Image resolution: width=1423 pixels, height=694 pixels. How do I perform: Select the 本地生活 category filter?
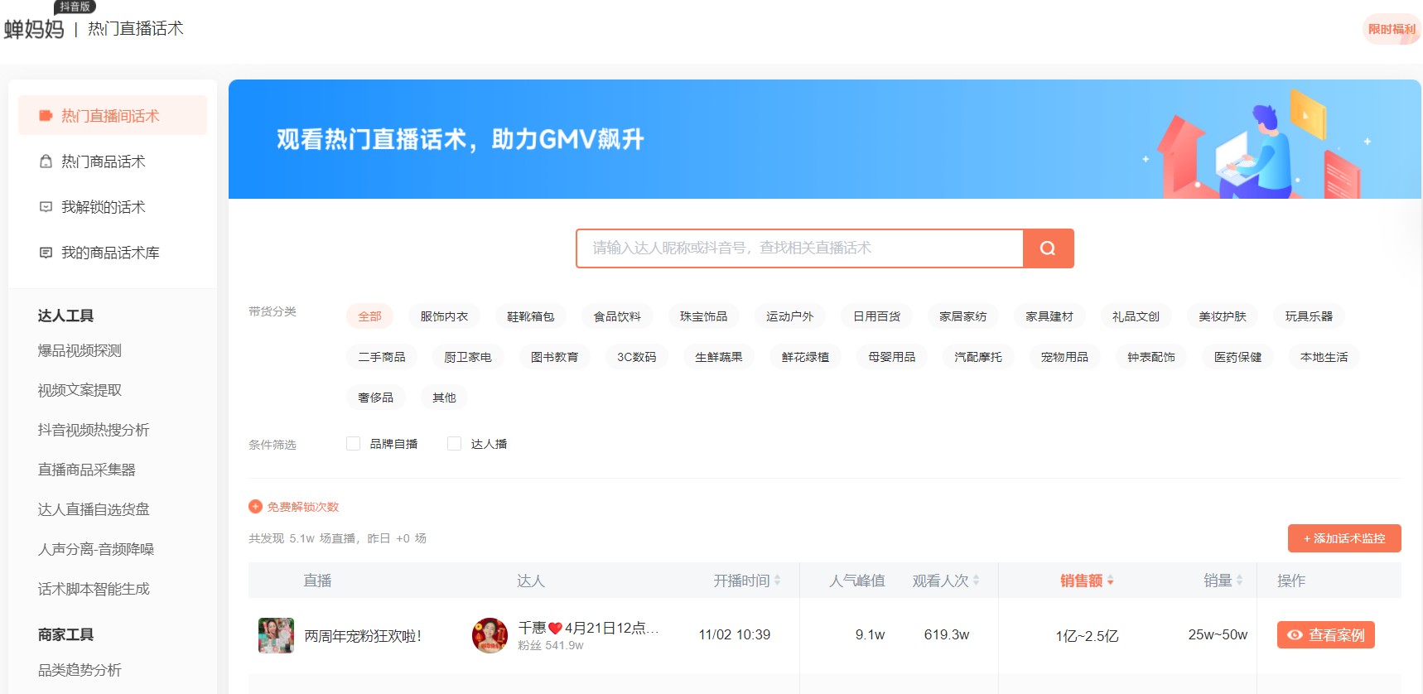(1324, 357)
